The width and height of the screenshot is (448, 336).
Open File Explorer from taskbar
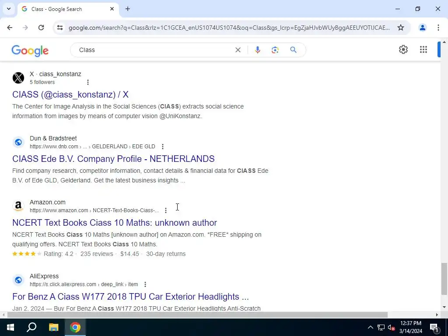pos(53,327)
